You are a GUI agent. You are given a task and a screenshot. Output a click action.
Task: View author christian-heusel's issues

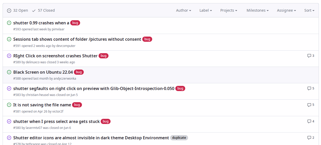tap(37, 95)
